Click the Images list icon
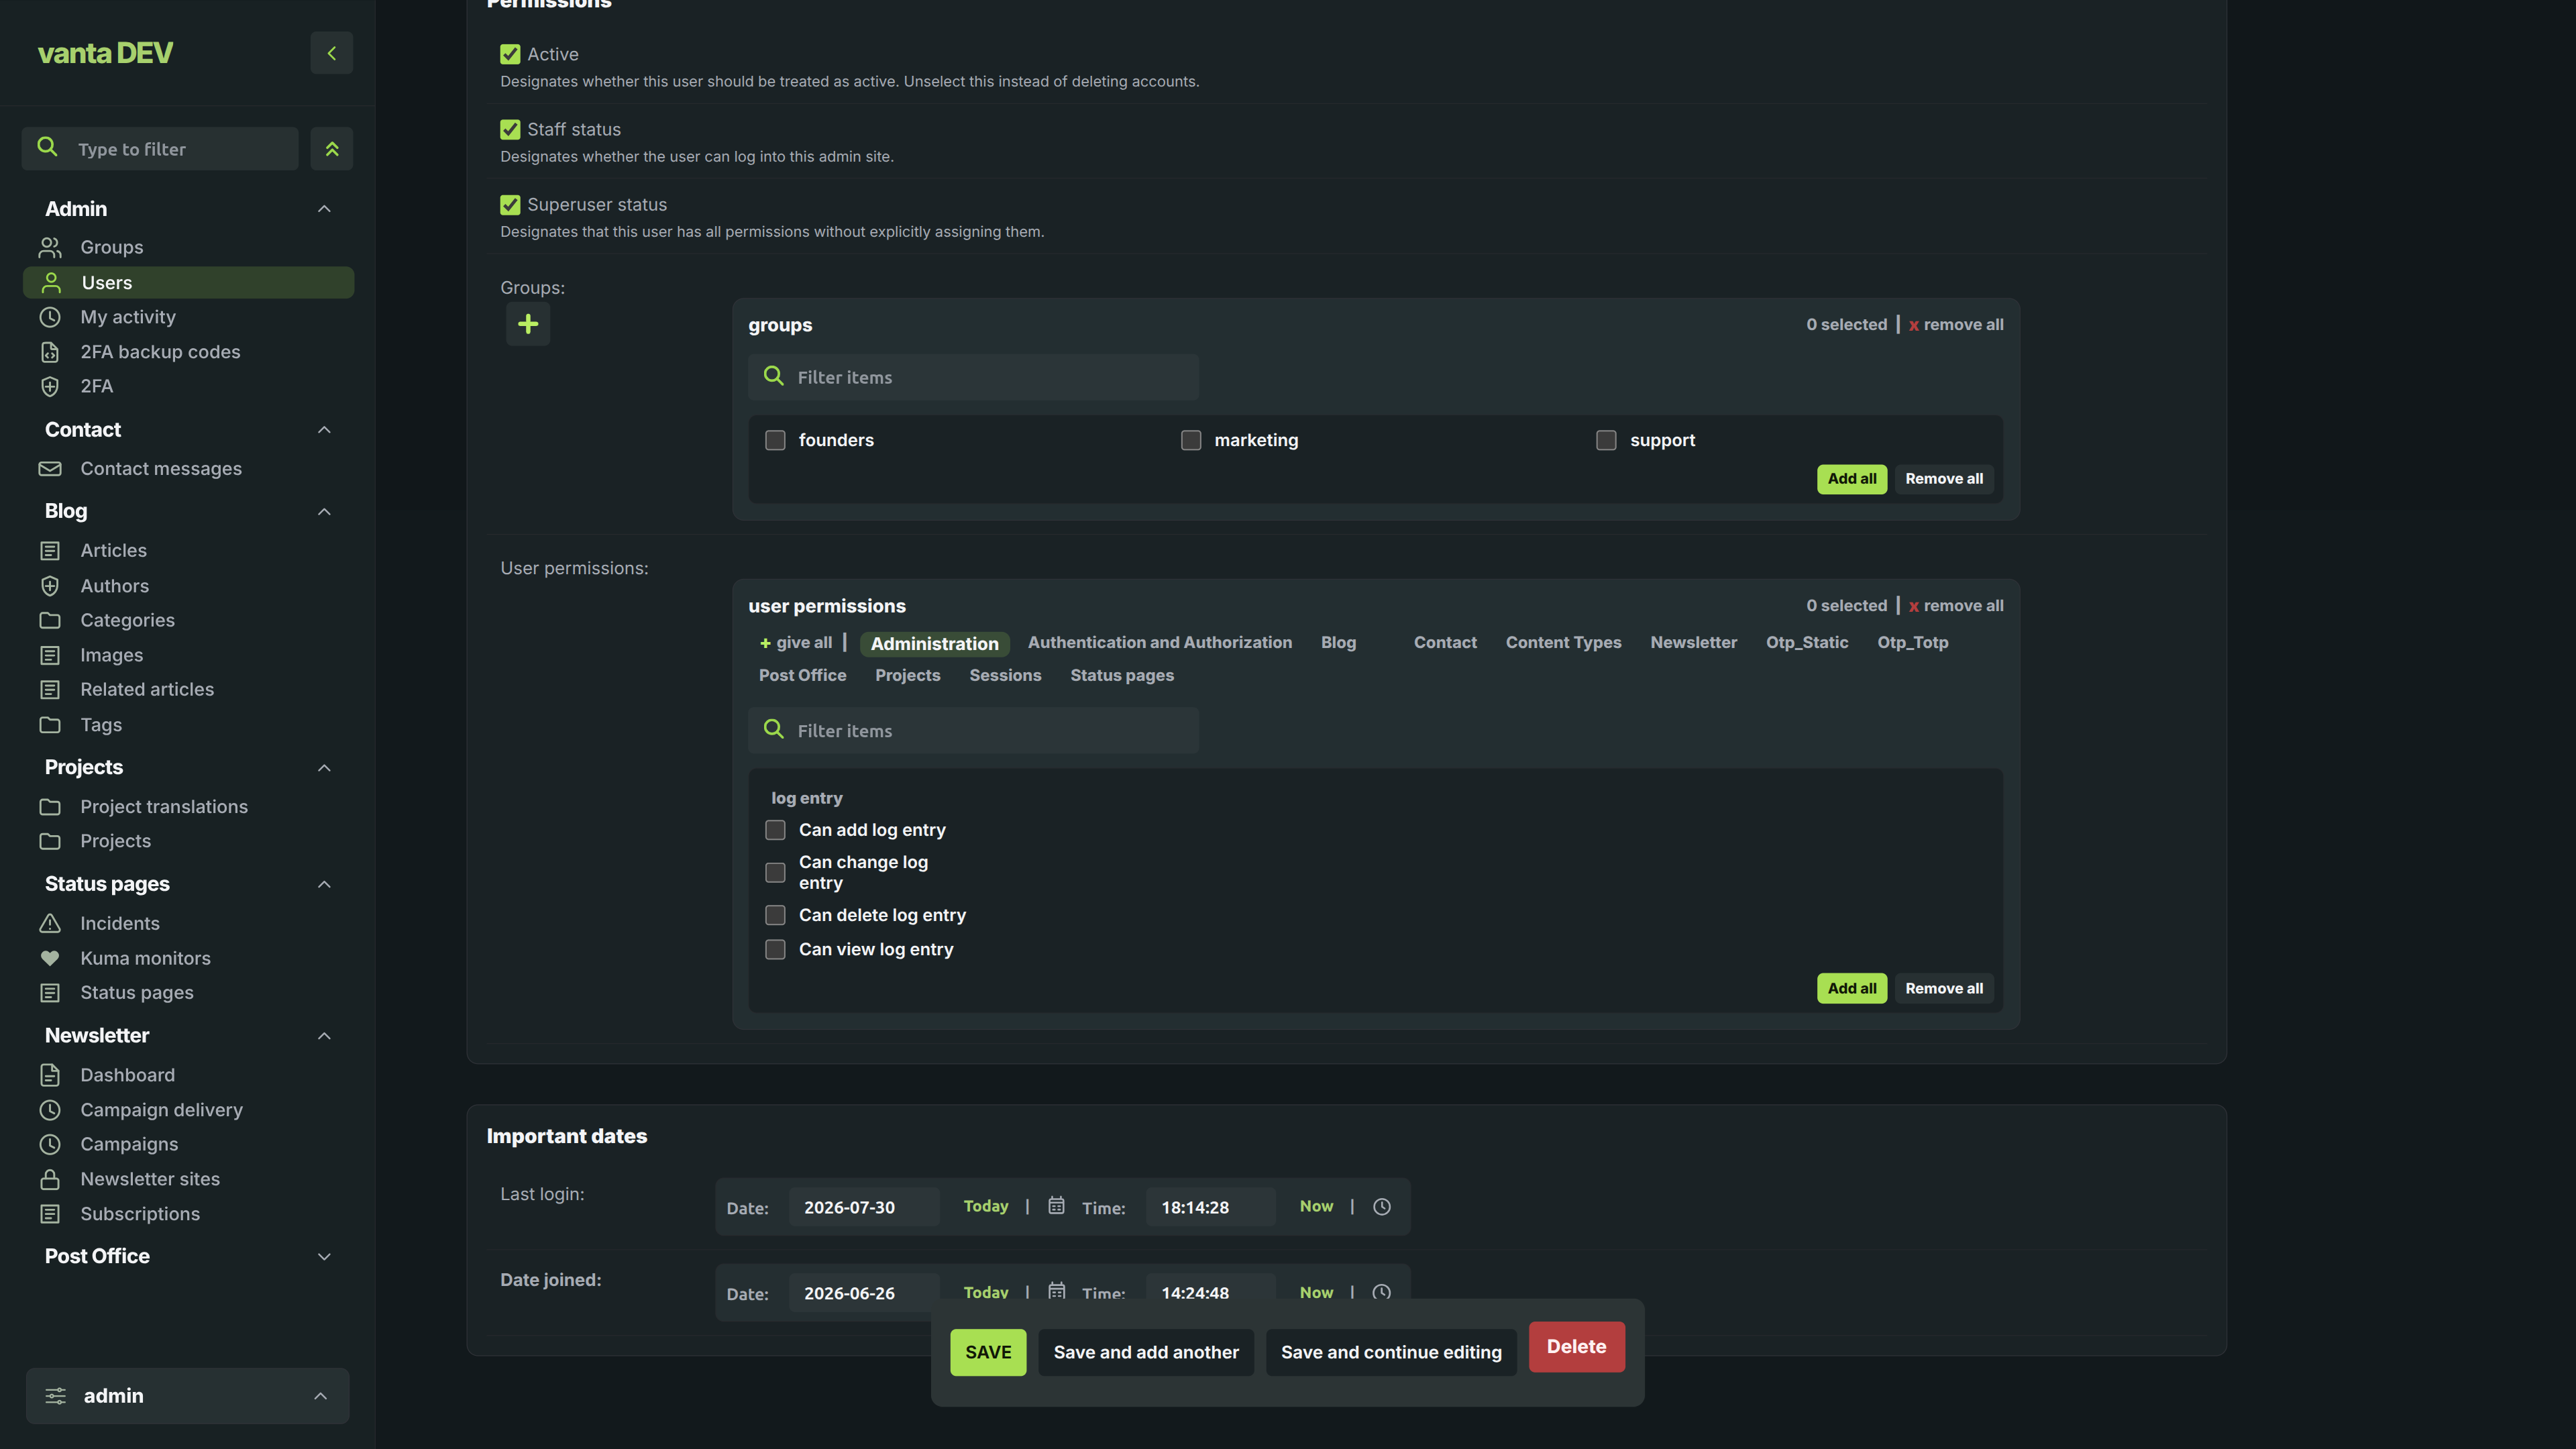The height and width of the screenshot is (1449, 2576). point(50,655)
